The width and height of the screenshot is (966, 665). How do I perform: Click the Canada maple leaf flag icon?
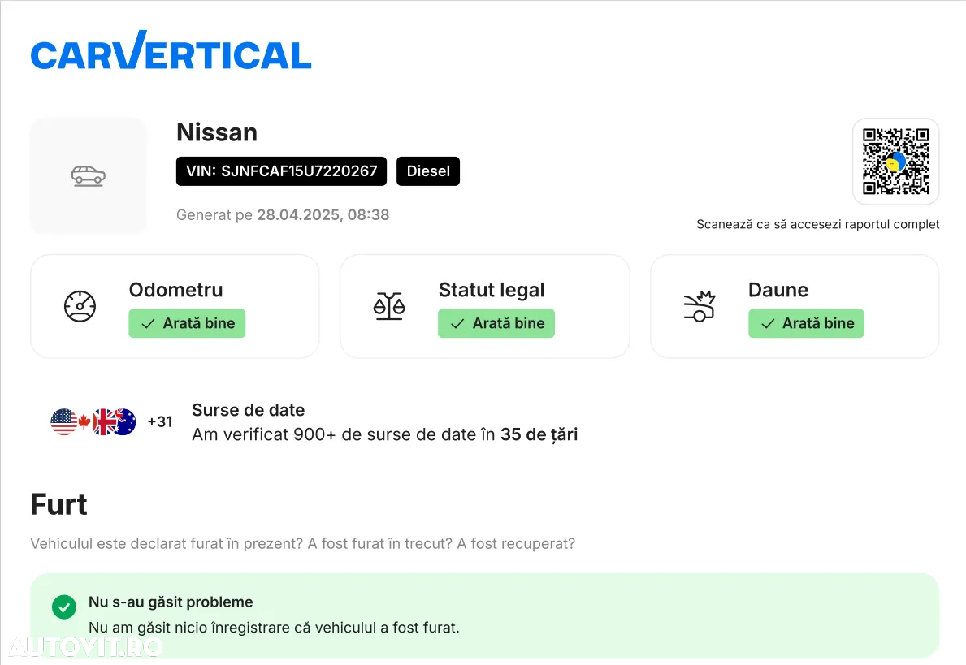pos(84,422)
